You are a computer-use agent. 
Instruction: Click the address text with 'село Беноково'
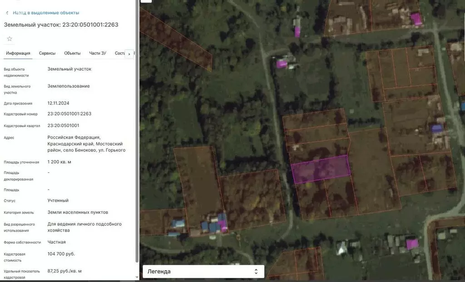coord(86,144)
